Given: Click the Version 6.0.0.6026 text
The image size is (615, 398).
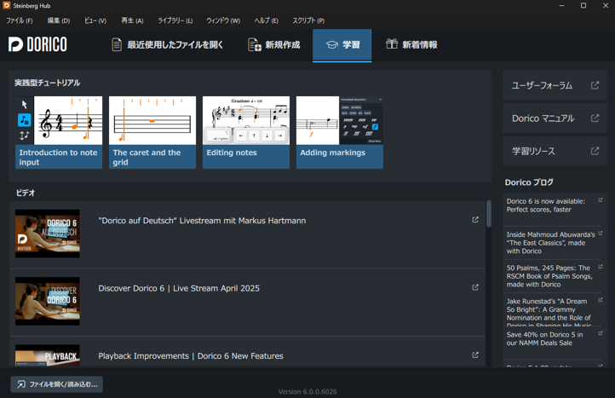Looking at the screenshot, I should pos(307,391).
